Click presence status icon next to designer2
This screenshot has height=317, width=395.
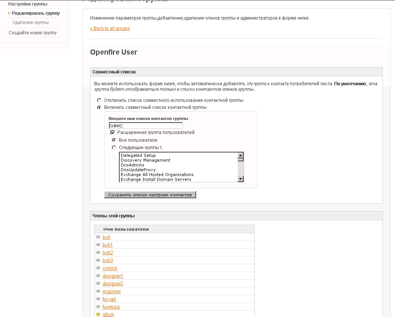click(x=98, y=284)
